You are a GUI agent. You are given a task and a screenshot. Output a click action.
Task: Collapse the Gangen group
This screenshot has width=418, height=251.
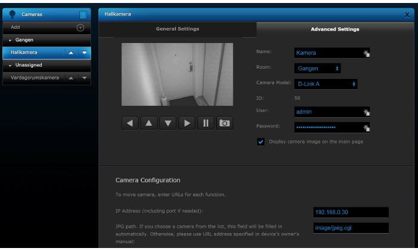click(10, 40)
